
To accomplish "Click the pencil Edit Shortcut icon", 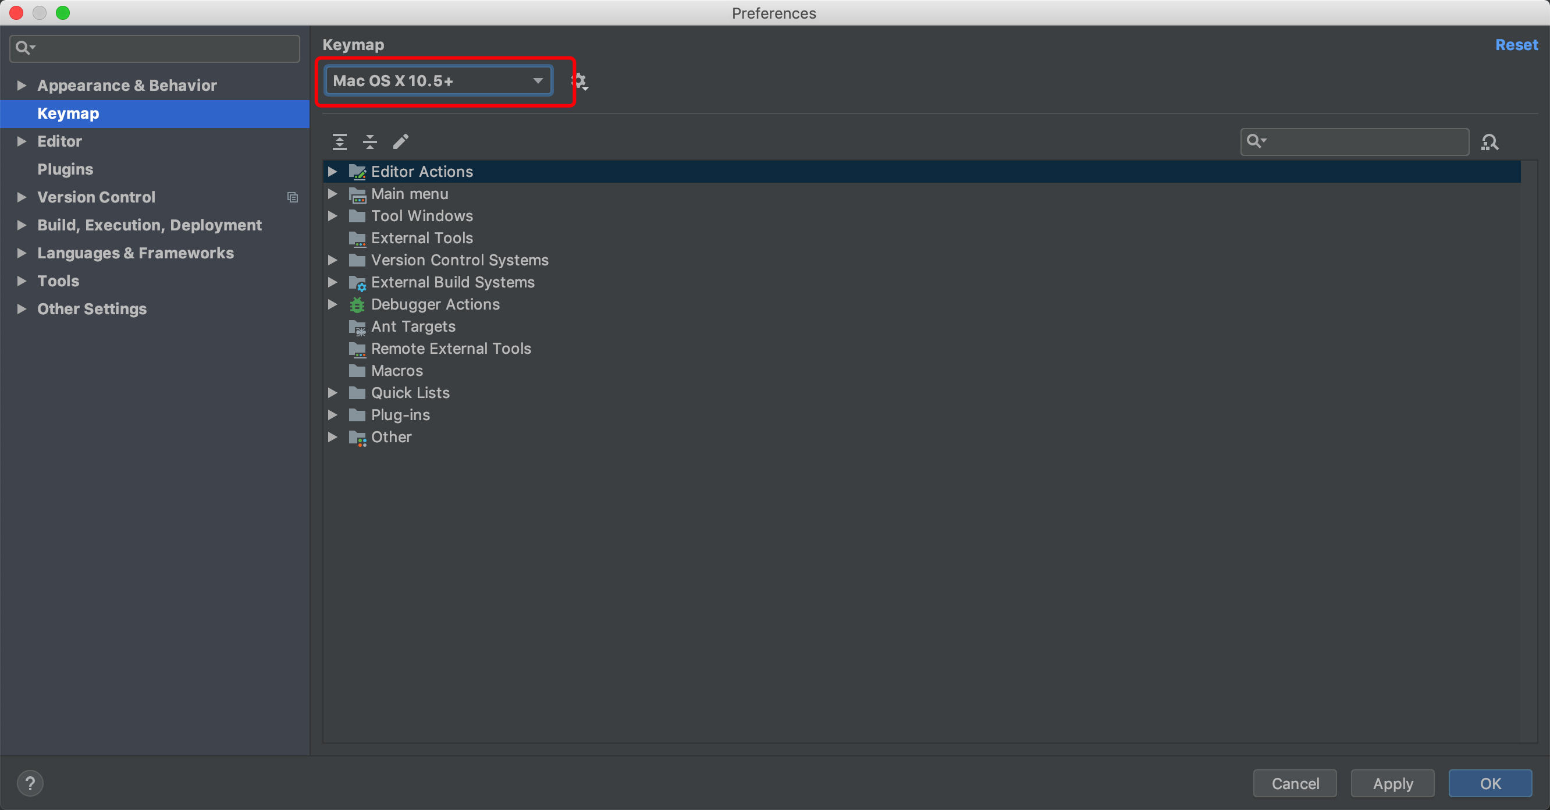I will click(401, 142).
